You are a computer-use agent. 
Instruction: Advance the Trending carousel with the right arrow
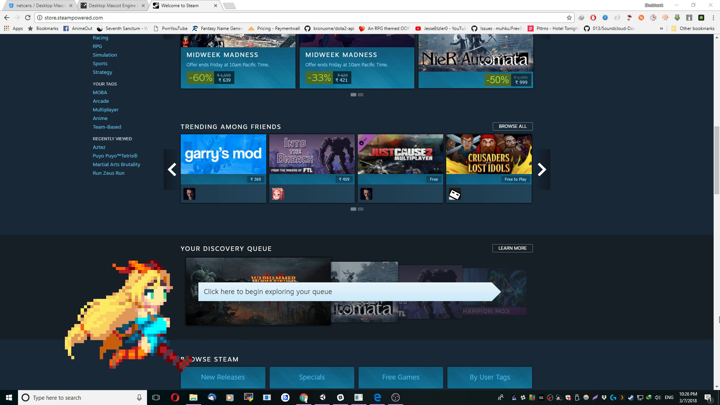pyautogui.click(x=541, y=169)
